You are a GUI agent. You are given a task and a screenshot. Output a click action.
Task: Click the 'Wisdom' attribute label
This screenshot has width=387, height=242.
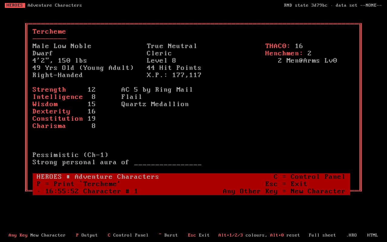pyautogui.click(x=45, y=104)
